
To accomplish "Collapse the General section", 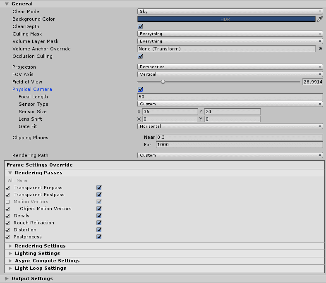I will pyautogui.click(x=7, y=4).
